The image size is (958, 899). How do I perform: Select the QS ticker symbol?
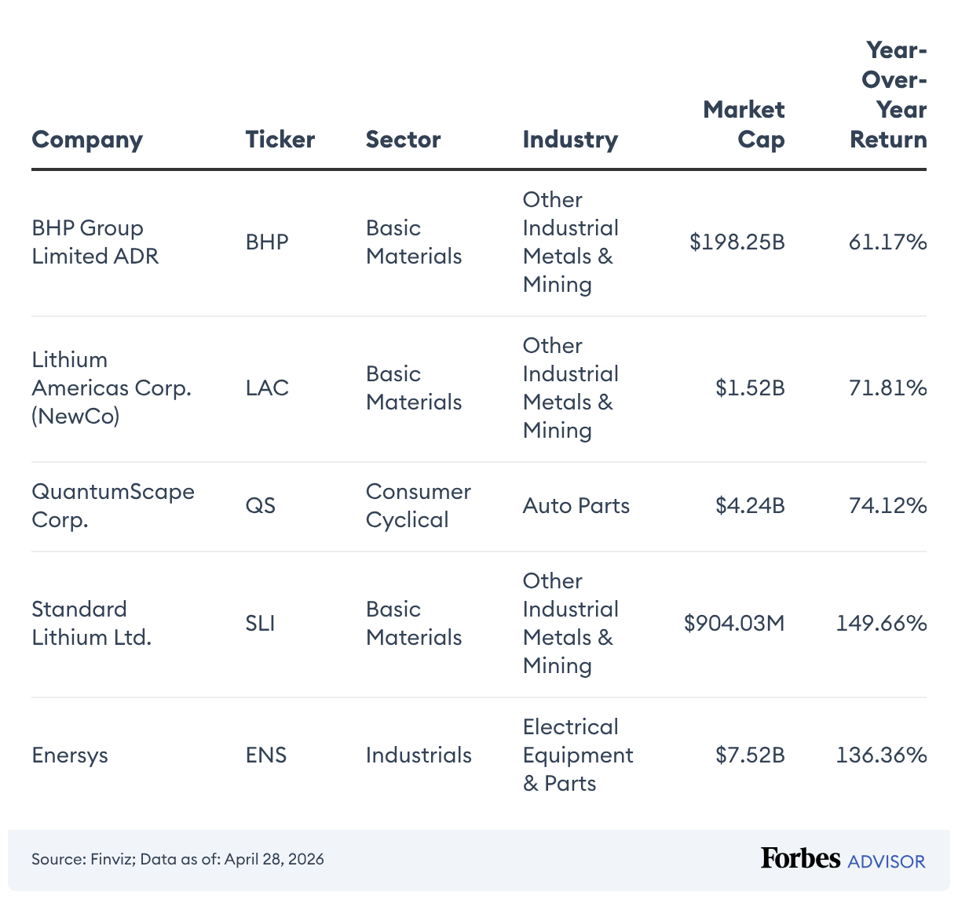261,506
